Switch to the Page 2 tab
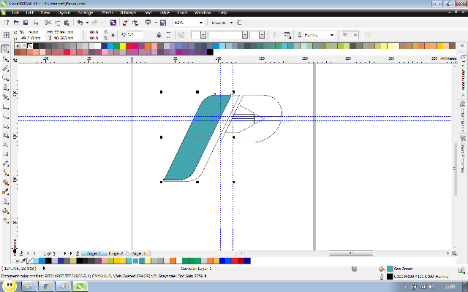This screenshot has height=292, width=468. [116, 253]
